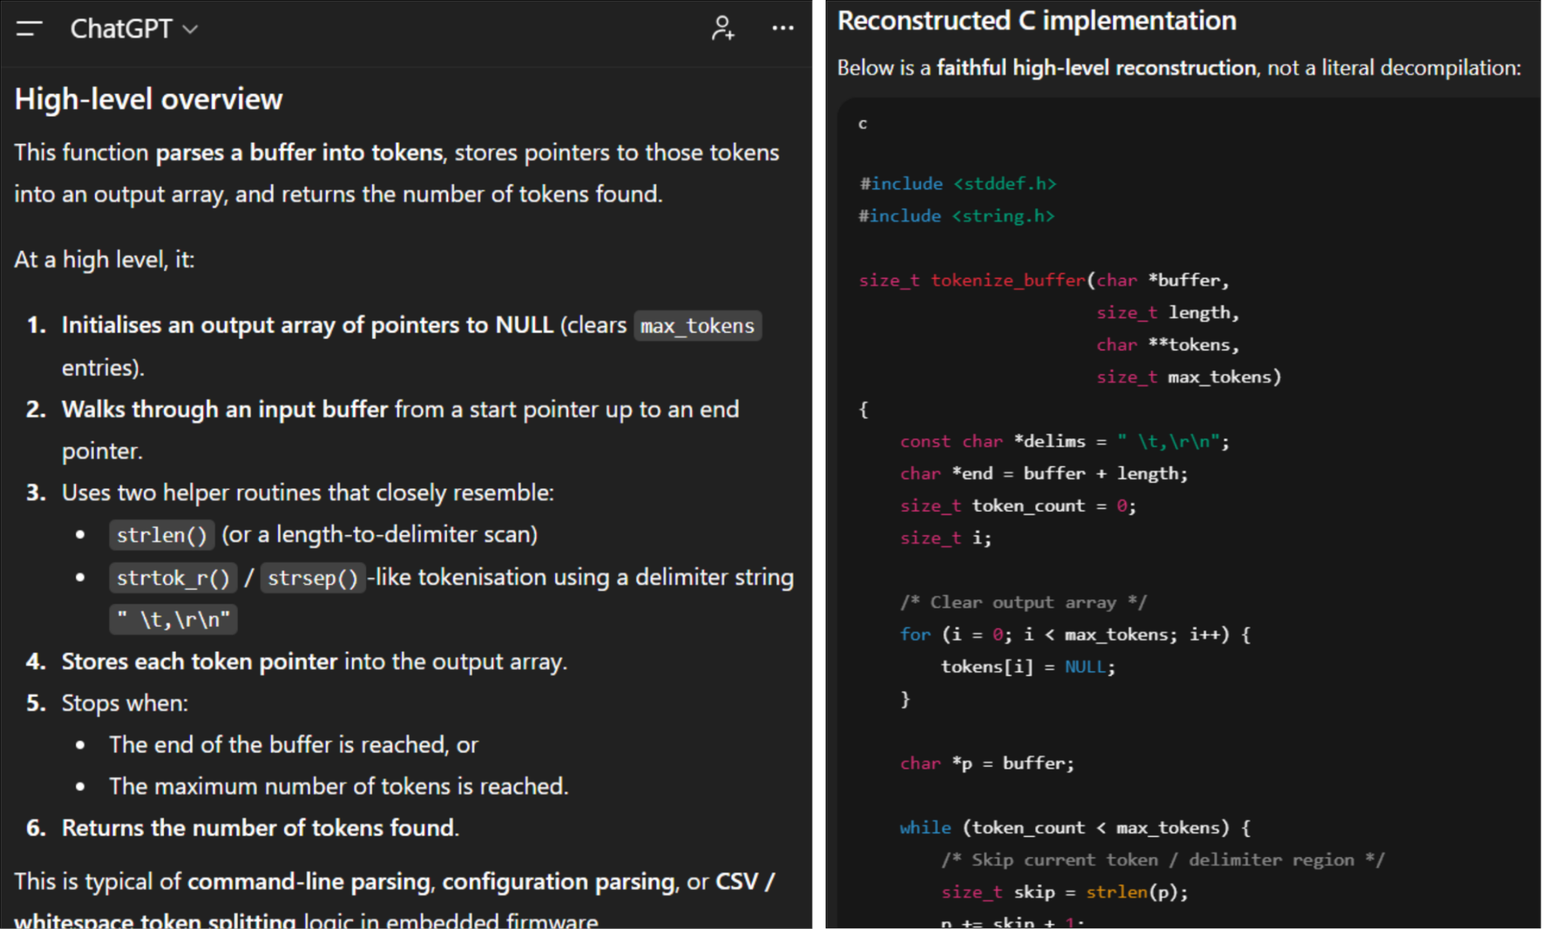Click the strtok_r() inline code chip
Viewport: 1552px width, 929px height.
[173, 578]
